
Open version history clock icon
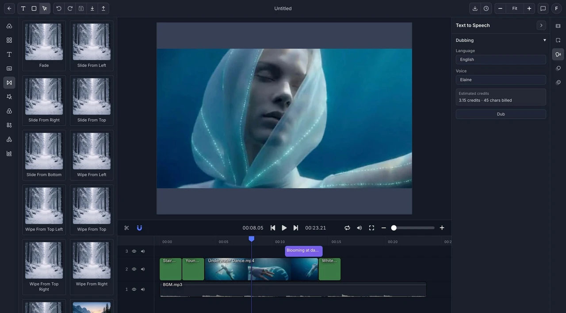(486, 8)
